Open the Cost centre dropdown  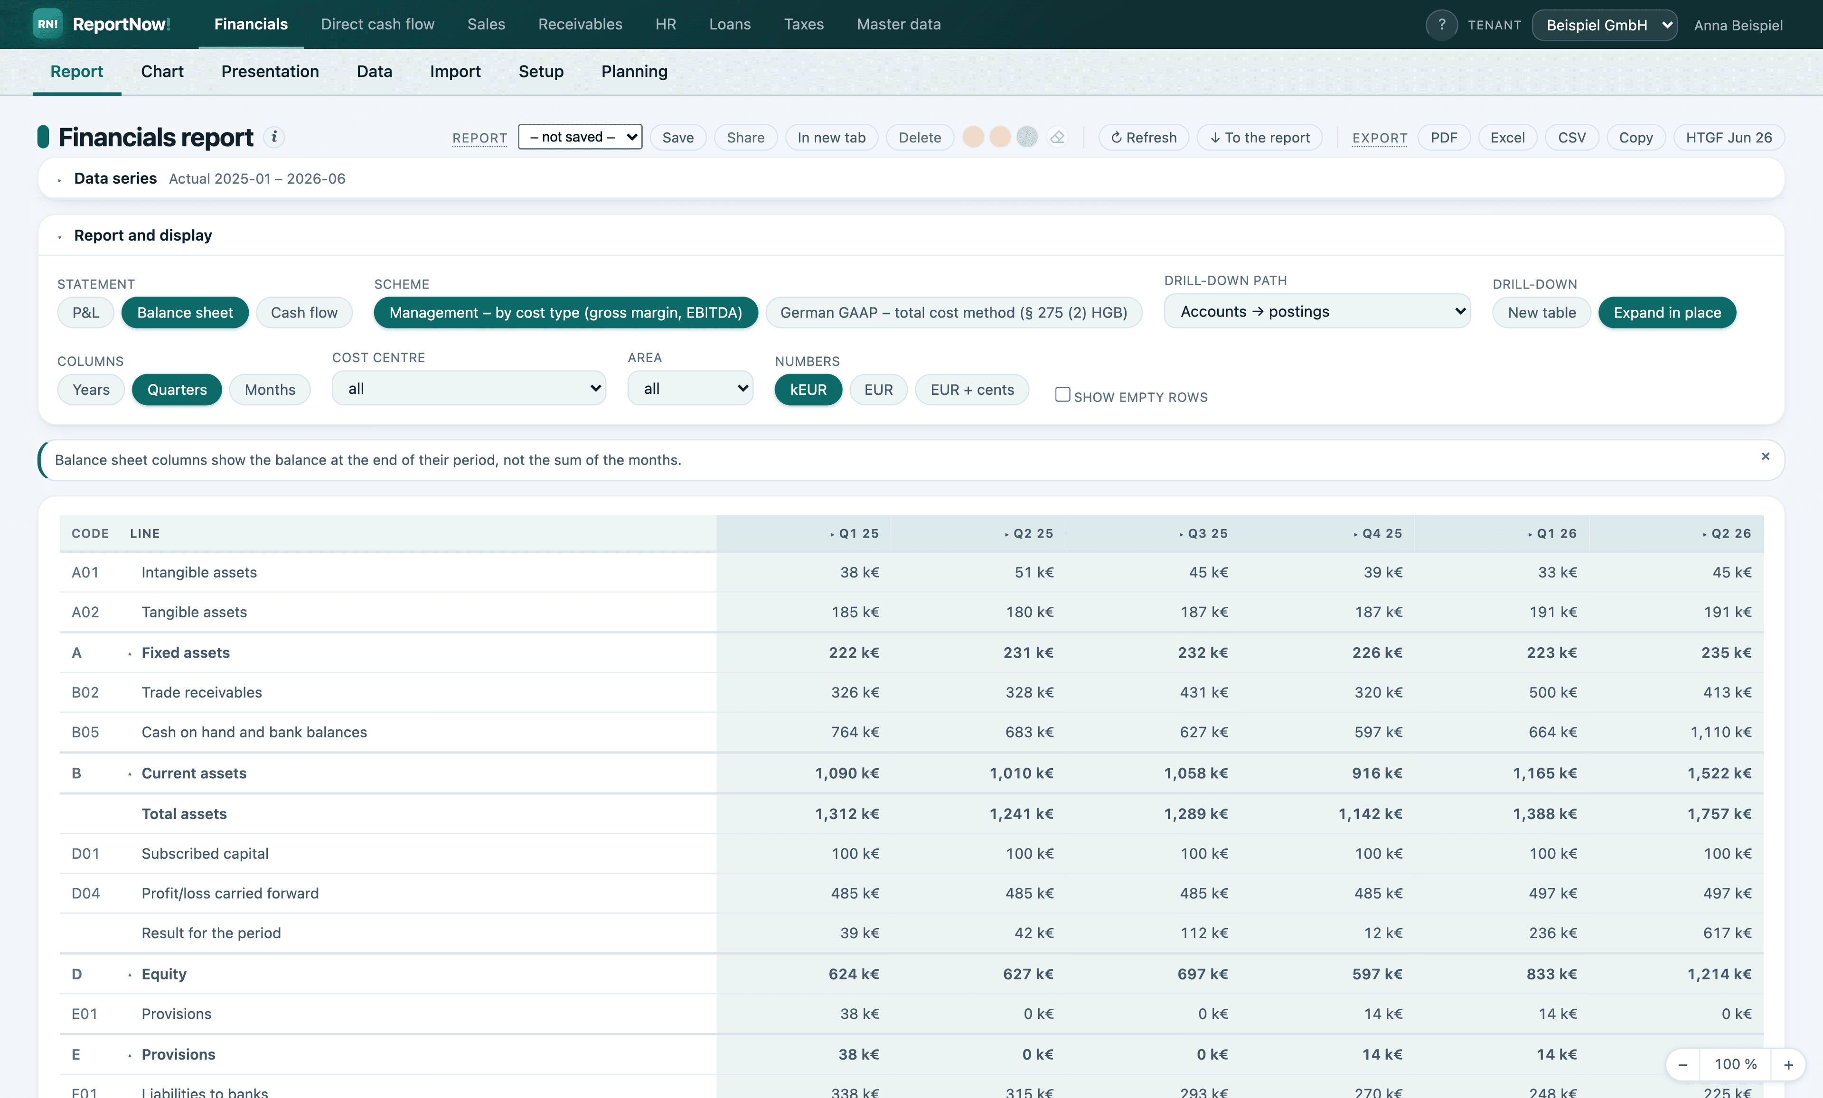[469, 388]
